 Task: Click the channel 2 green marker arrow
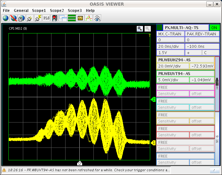153,99
